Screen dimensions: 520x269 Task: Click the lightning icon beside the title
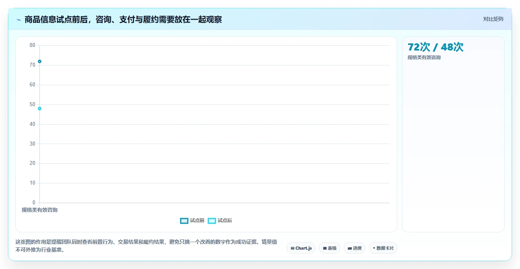point(19,20)
